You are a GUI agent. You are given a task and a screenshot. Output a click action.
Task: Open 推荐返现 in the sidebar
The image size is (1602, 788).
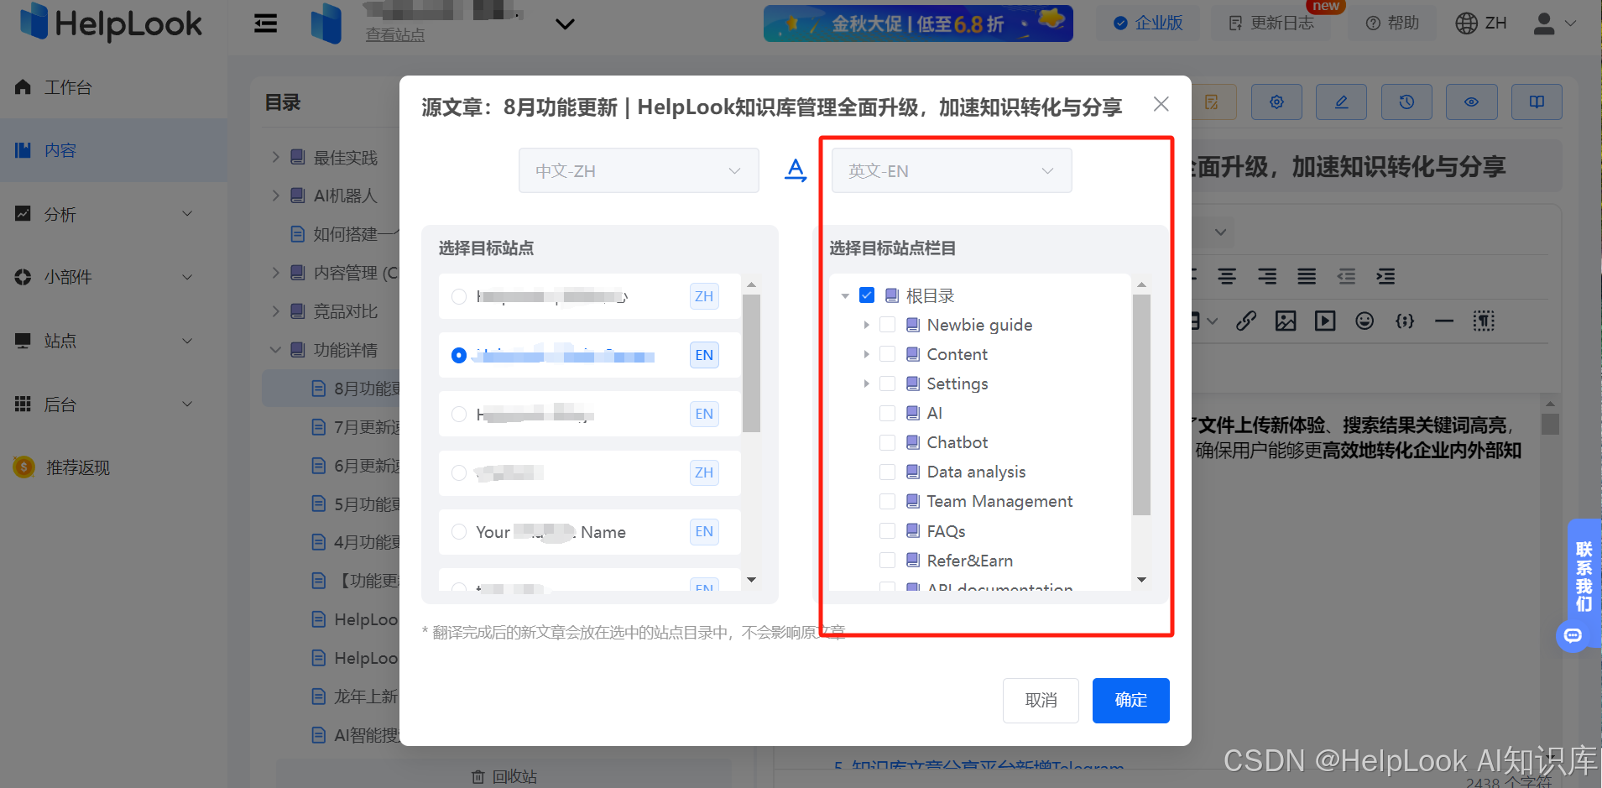coord(113,467)
